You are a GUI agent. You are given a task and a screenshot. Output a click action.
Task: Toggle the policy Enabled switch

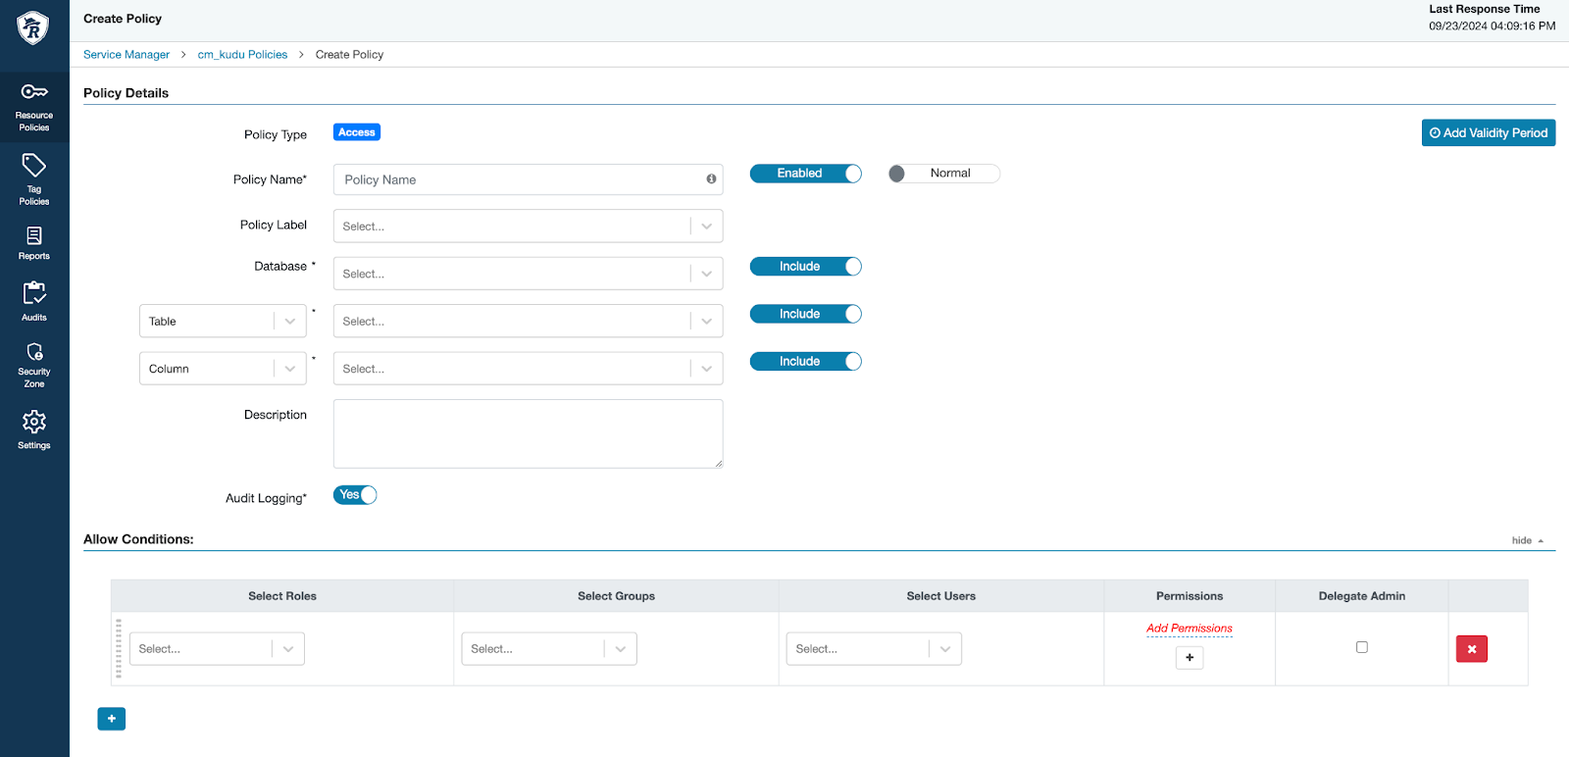point(805,174)
